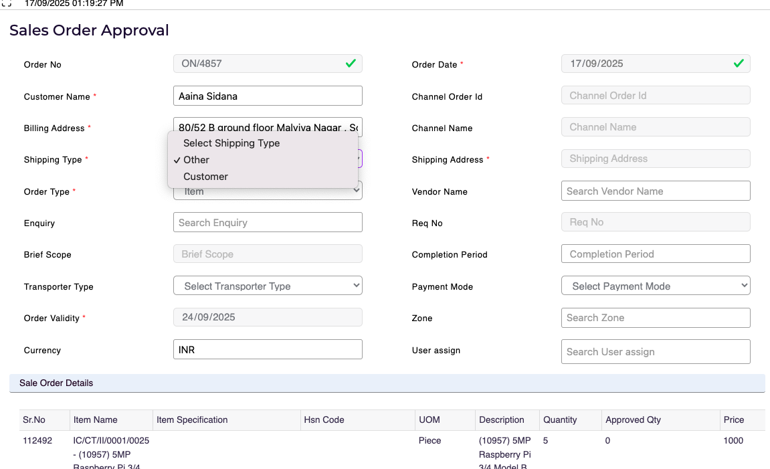
Task: Open the Payment Mode dropdown
Action: point(656,286)
